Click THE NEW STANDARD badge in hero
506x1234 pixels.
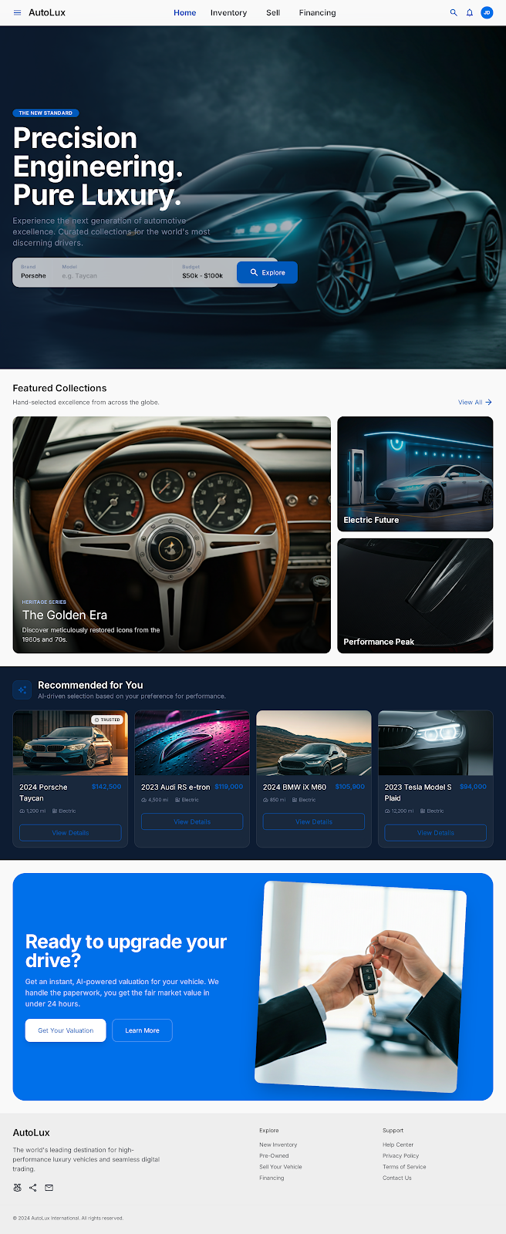pyautogui.click(x=46, y=113)
